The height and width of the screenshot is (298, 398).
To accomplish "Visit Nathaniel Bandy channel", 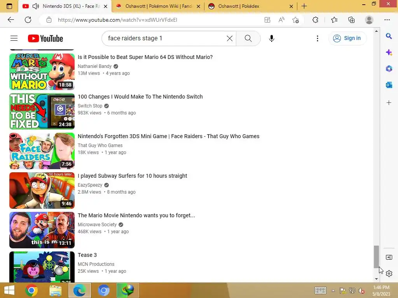I will 95,66.
